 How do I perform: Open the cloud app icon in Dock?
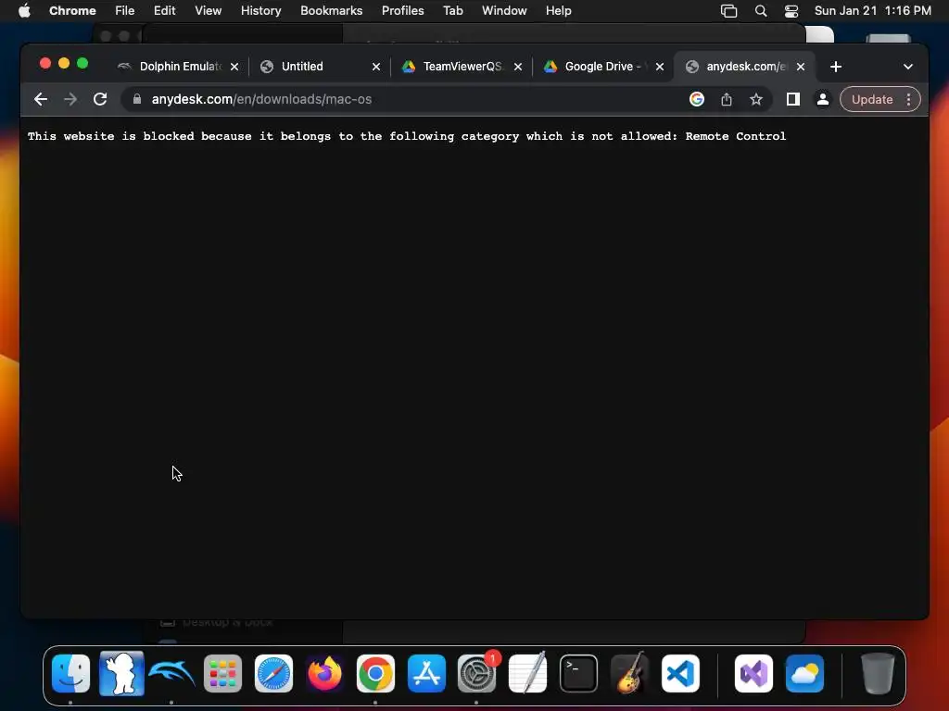coord(804,674)
